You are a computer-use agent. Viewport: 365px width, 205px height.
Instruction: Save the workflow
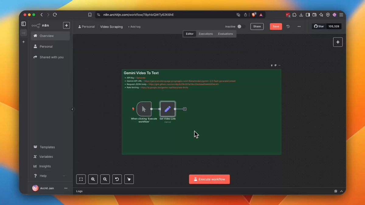(276, 26)
